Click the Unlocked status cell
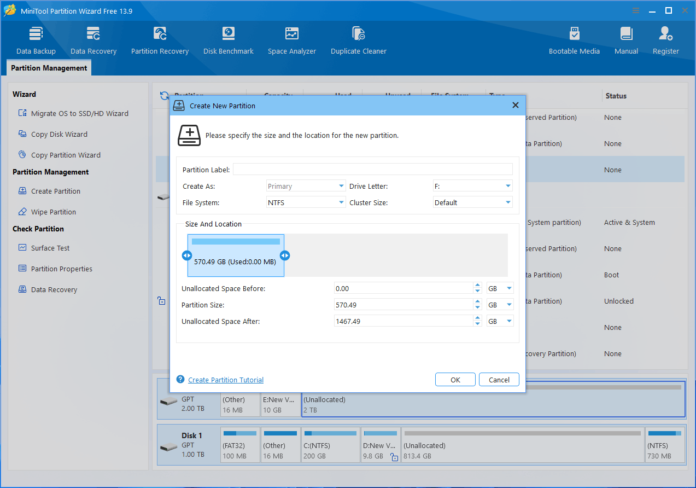 tap(619, 301)
